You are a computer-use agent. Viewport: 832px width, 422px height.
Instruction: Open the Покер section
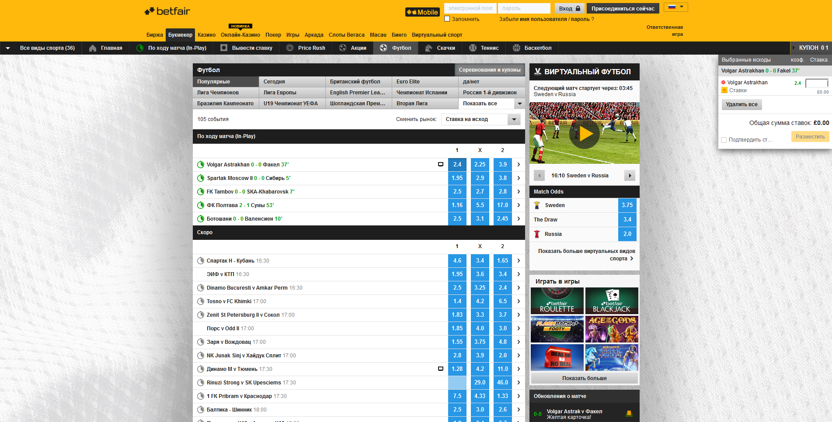pyautogui.click(x=273, y=35)
